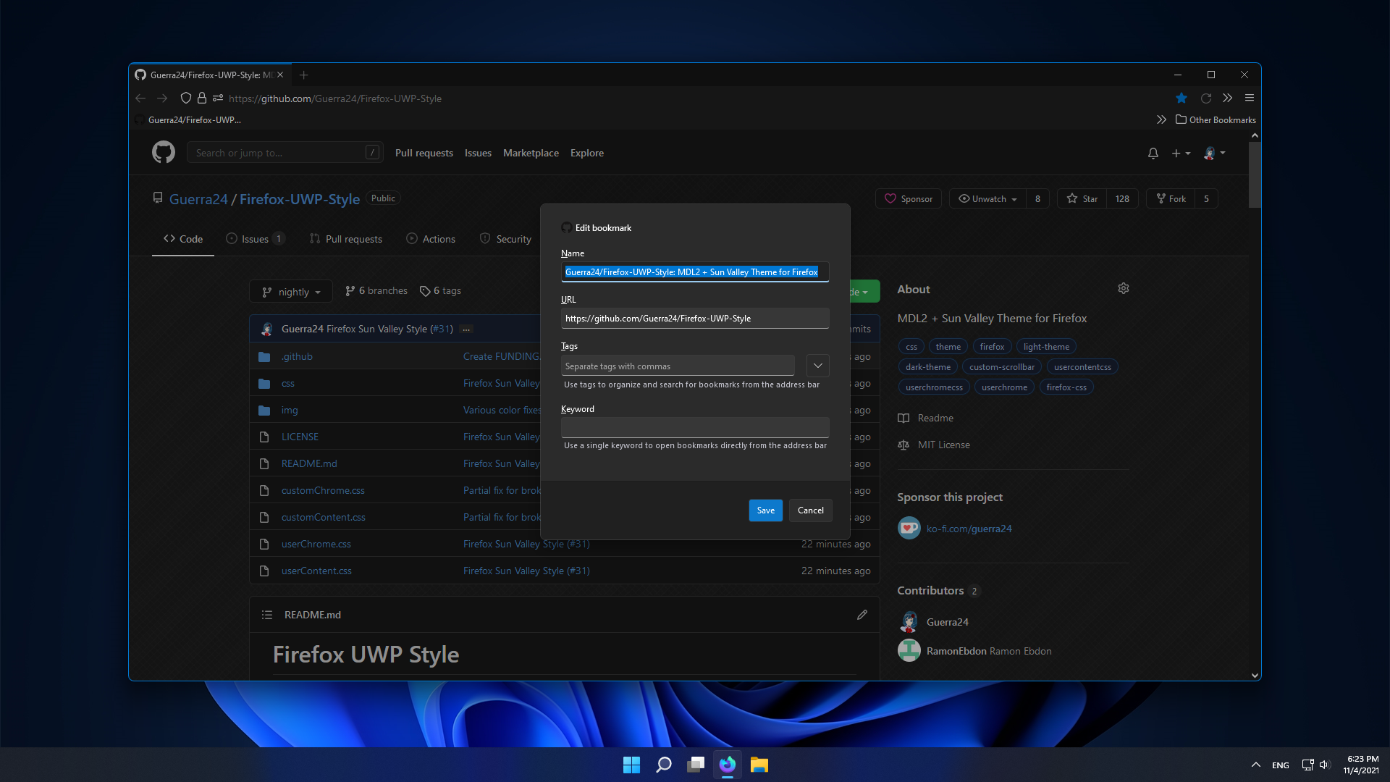Screen dimensions: 1390x782
Task: Switch to the Security tab
Action: click(x=505, y=239)
